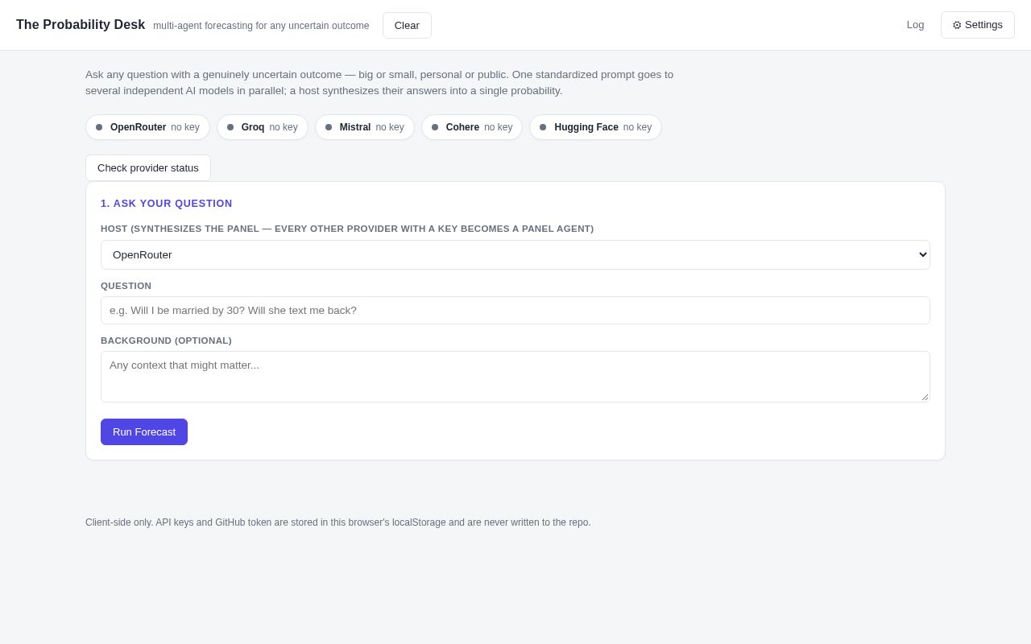
Task: Select the OpenRouter provider chip
Action: coord(147,127)
